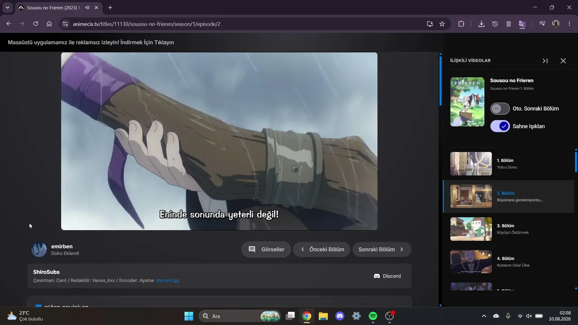
Task: Open OBS Studio from the taskbar
Action: coord(390,316)
